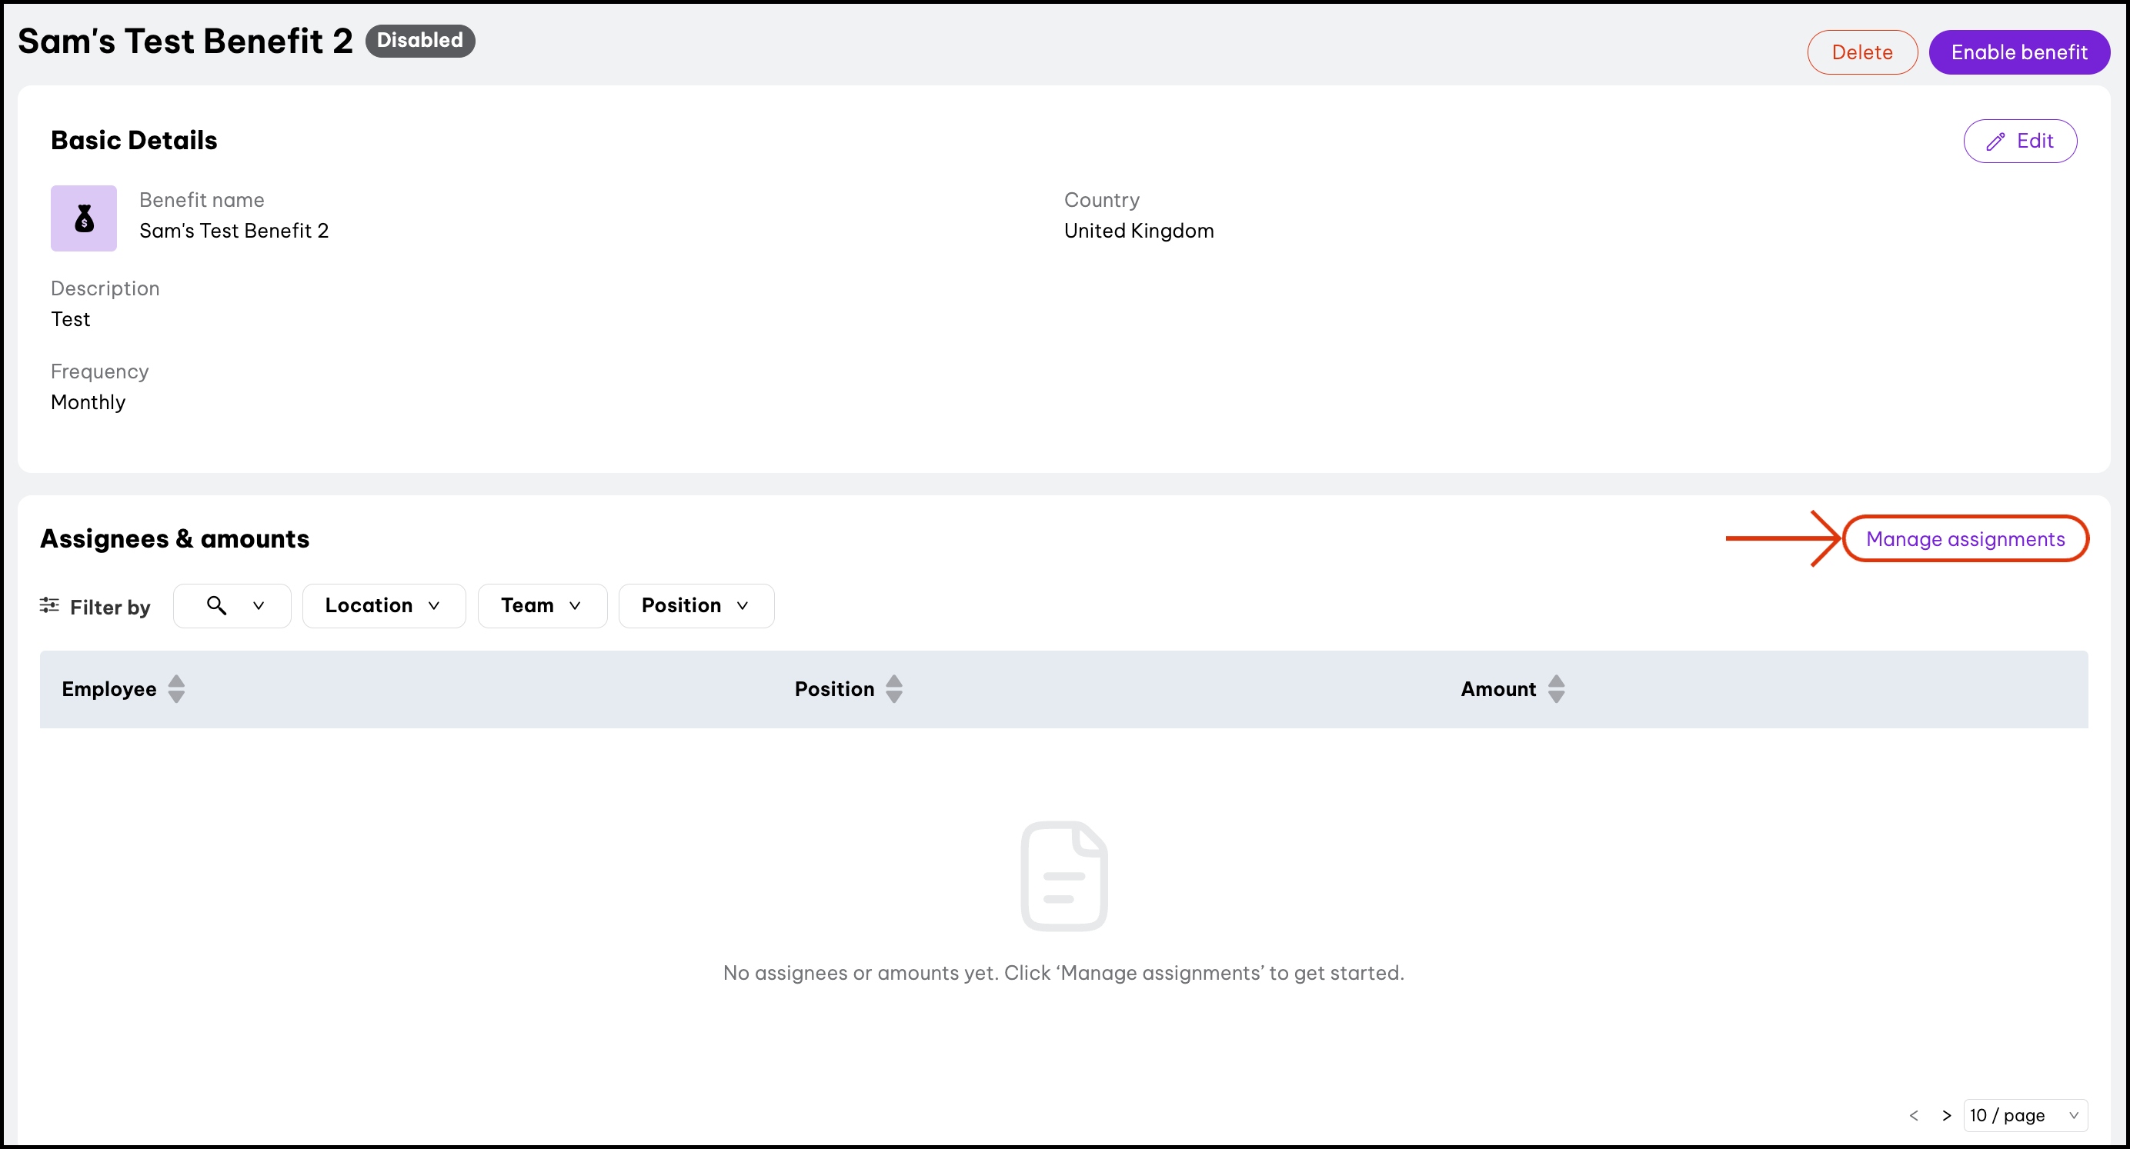Go to next page arrow
Image resolution: width=2130 pixels, height=1149 pixels.
point(1946,1115)
